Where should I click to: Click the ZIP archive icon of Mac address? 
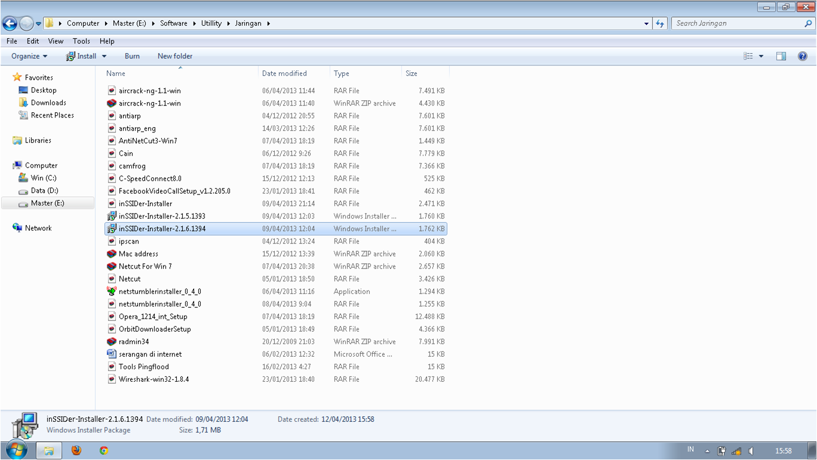(x=112, y=254)
